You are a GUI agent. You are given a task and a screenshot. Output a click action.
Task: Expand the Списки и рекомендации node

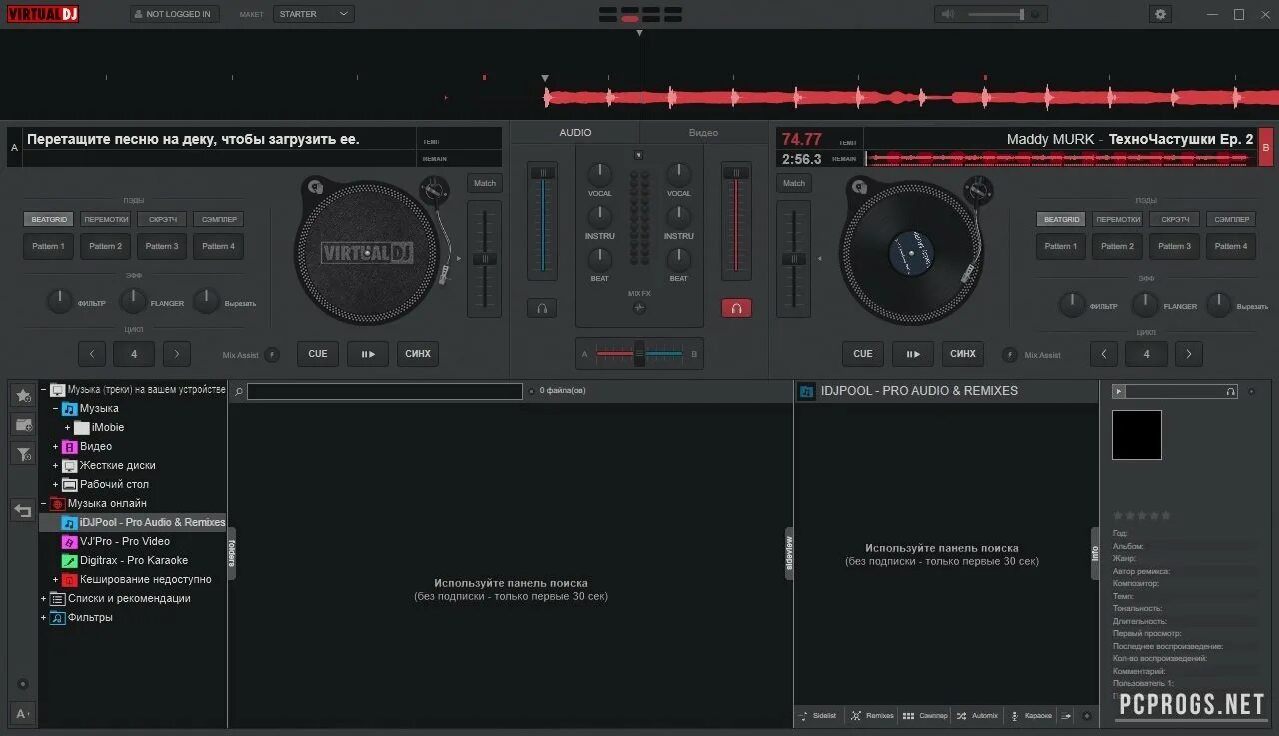(x=44, y=599)
